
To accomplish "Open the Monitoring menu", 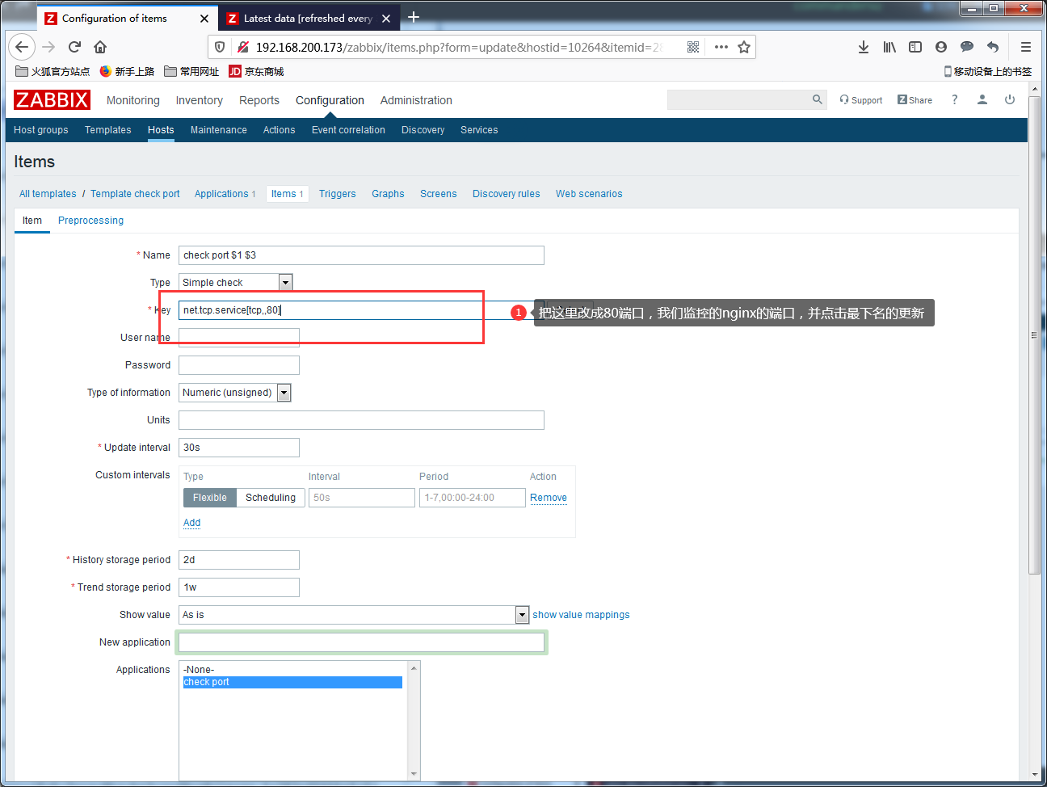I will pyautogui.click(x=133, y=100).
